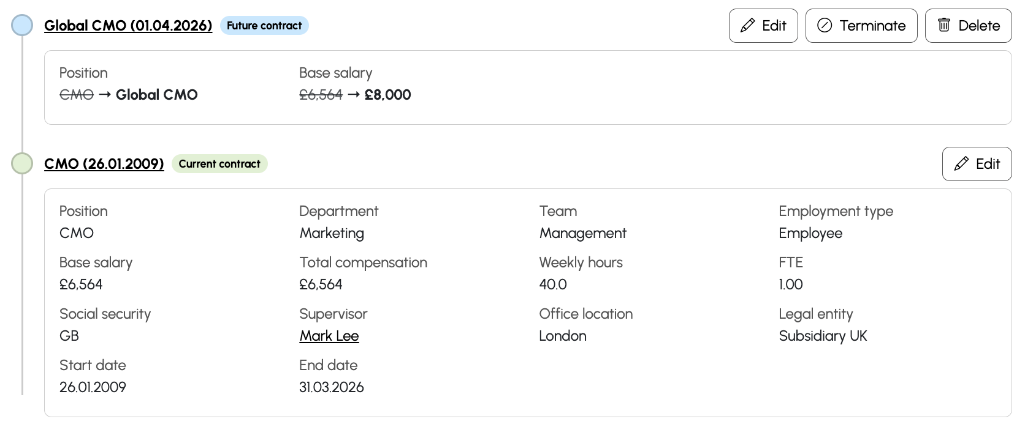Image resolution: width=1025 pixels, height=427 pixels.
Task: Click the weekly hours 40.0 value
Action: point(553,284)
